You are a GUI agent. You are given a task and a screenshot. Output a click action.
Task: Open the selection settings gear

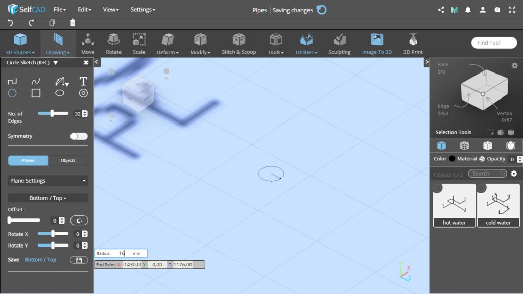tap(515, 66)
